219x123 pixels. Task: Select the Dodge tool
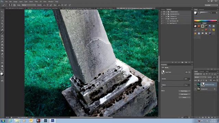click(x=2, y=51)
